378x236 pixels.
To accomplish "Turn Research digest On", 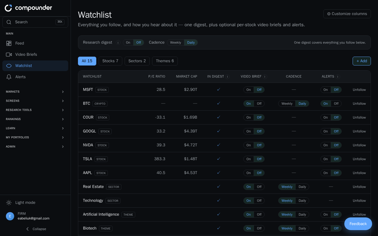I will pos(128,42).
